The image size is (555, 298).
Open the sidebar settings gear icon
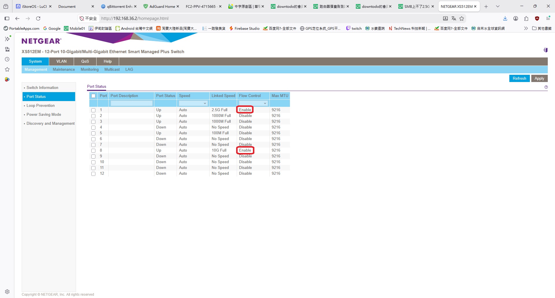(x=7, y=292)
